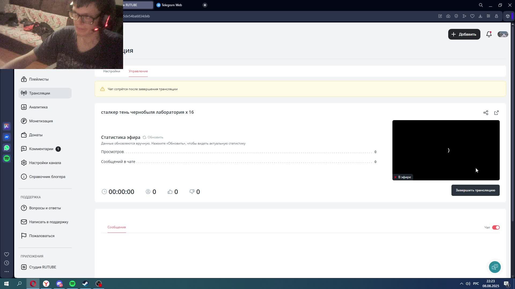Open the notifications bell
Viewport: 515px width, 289px height.
coord(489,34)
